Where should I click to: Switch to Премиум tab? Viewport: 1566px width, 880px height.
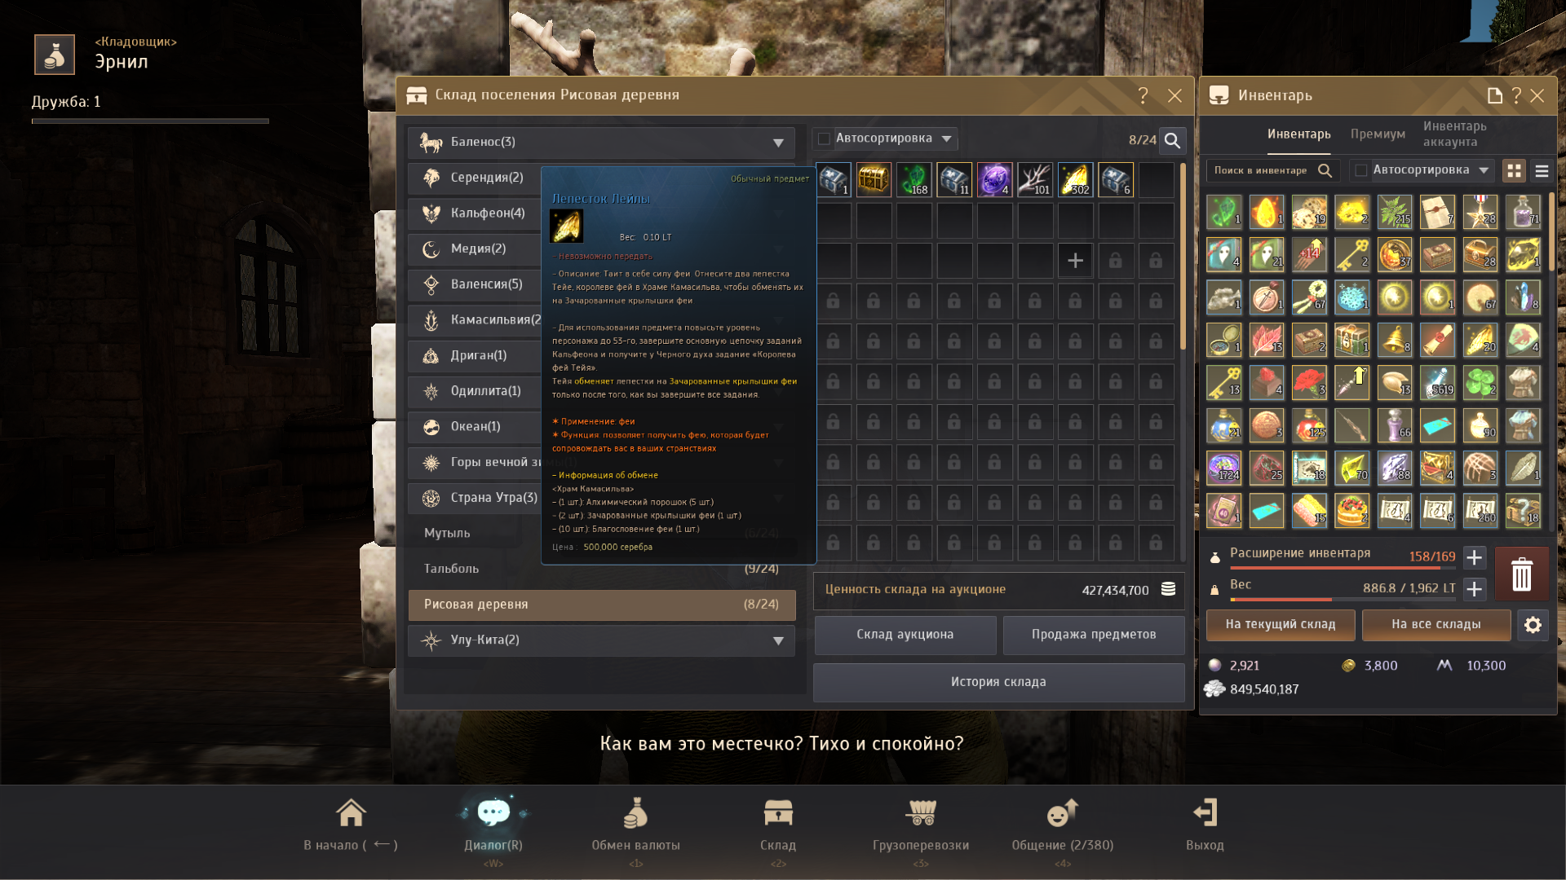tap(1378, 134)
